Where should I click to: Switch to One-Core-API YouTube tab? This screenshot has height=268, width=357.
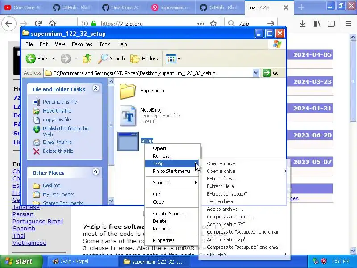(24, 8)
